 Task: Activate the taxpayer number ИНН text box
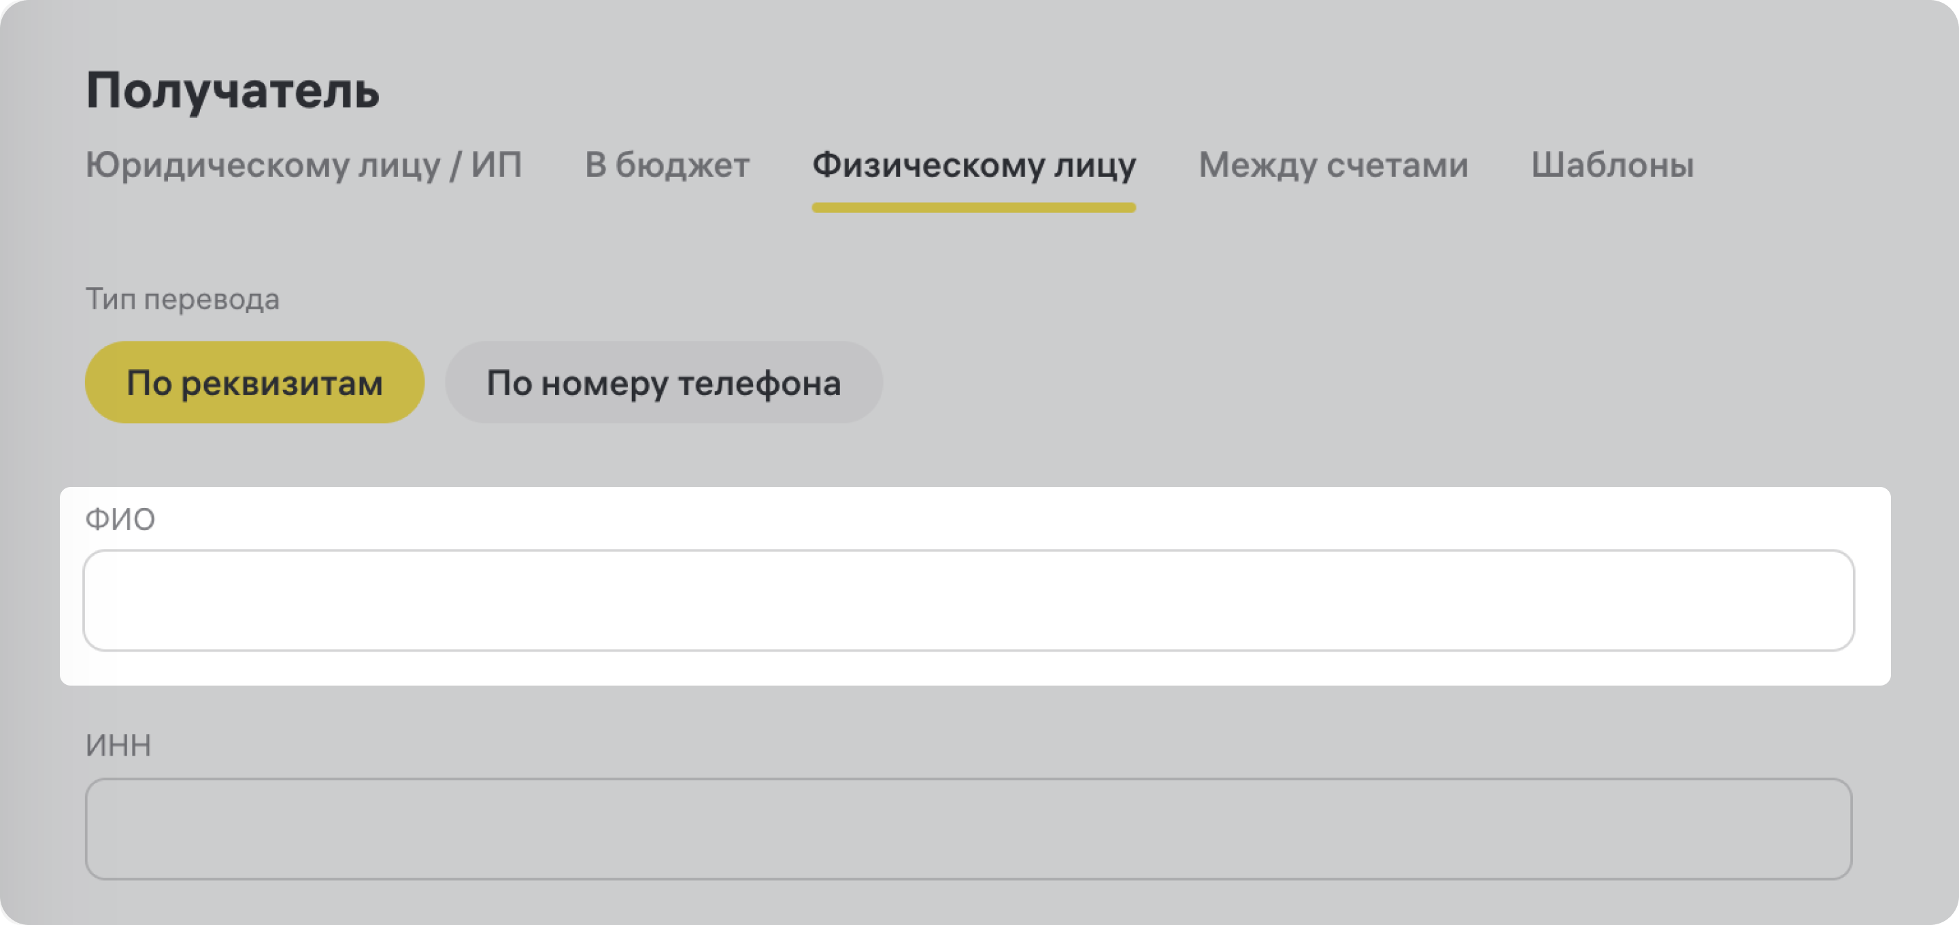pyautogui.click(x=968, y=828)
